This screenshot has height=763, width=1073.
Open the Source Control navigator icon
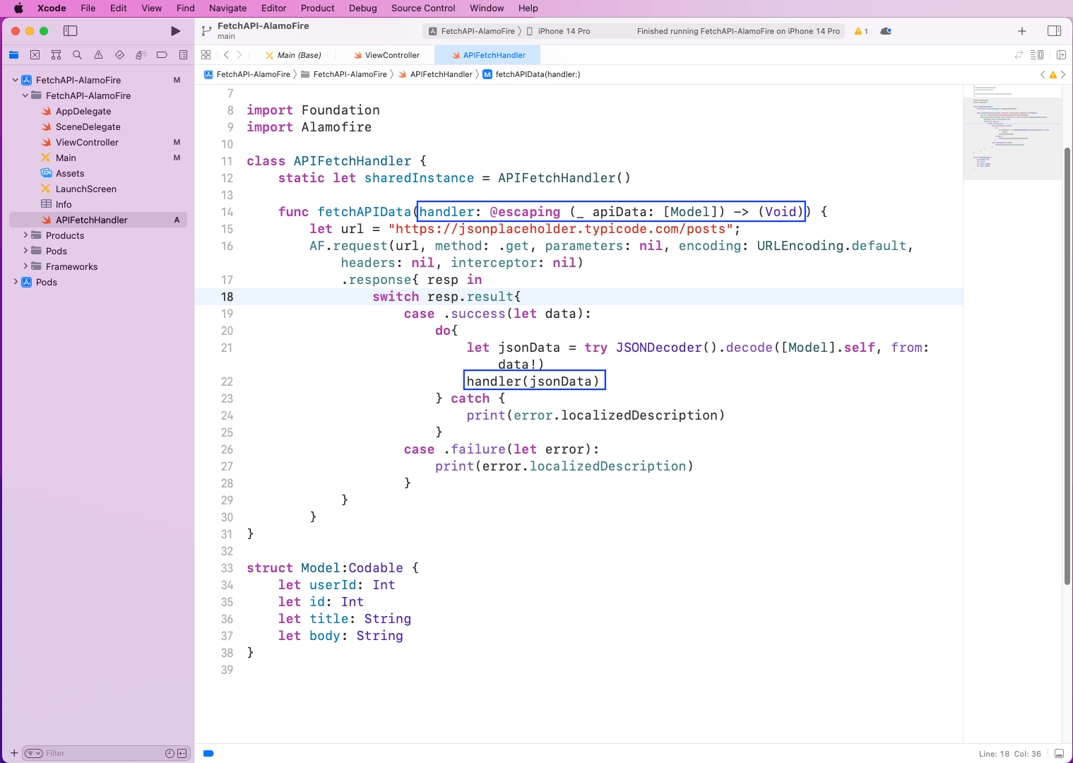click(x=35, y=55)
